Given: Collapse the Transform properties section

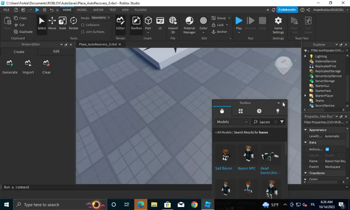Looking at the screenshot, I should tap(305, 173).
